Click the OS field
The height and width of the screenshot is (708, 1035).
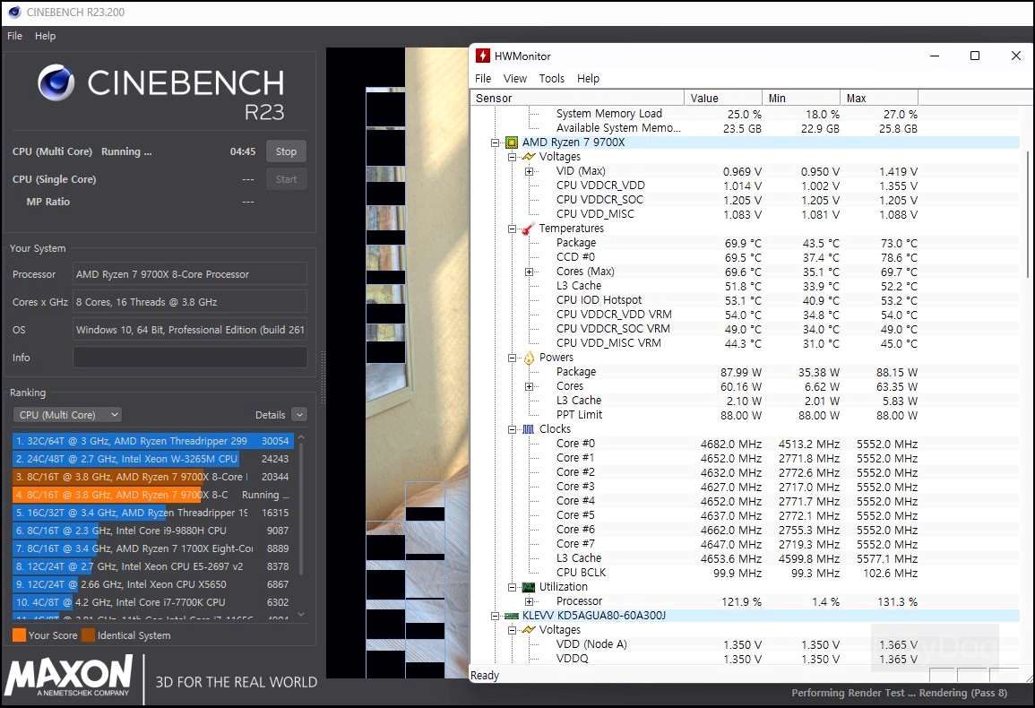click(190, 330)
